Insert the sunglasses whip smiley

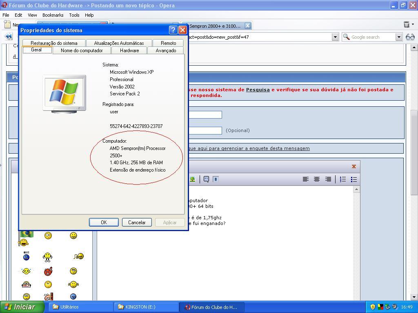click(x=79, y=256)
